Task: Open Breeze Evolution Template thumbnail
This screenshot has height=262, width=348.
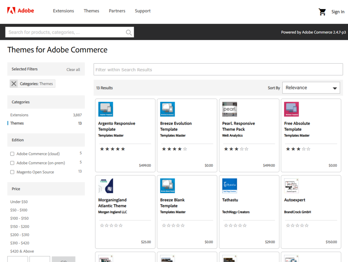Action: coord(168,109)
